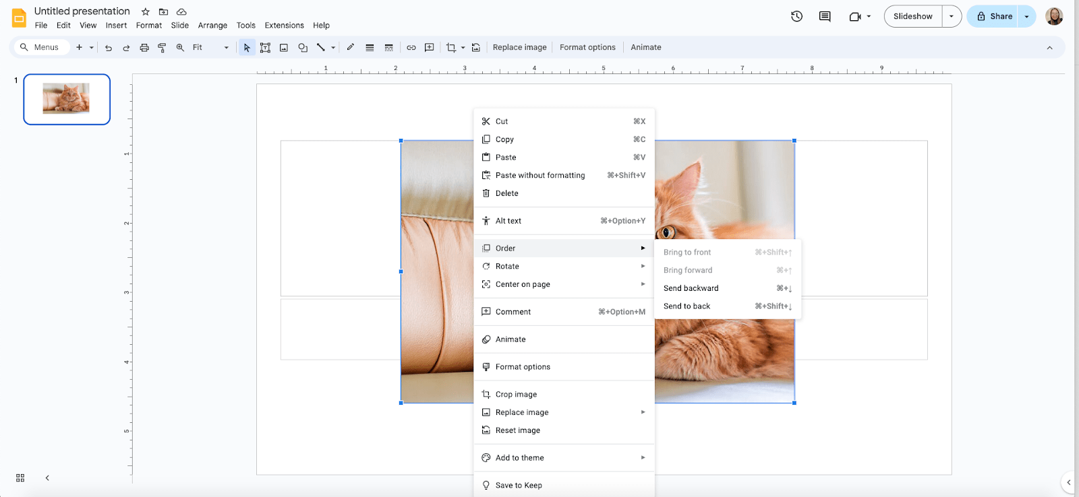Click the crop image toolbar icon

tap(451, 48)
